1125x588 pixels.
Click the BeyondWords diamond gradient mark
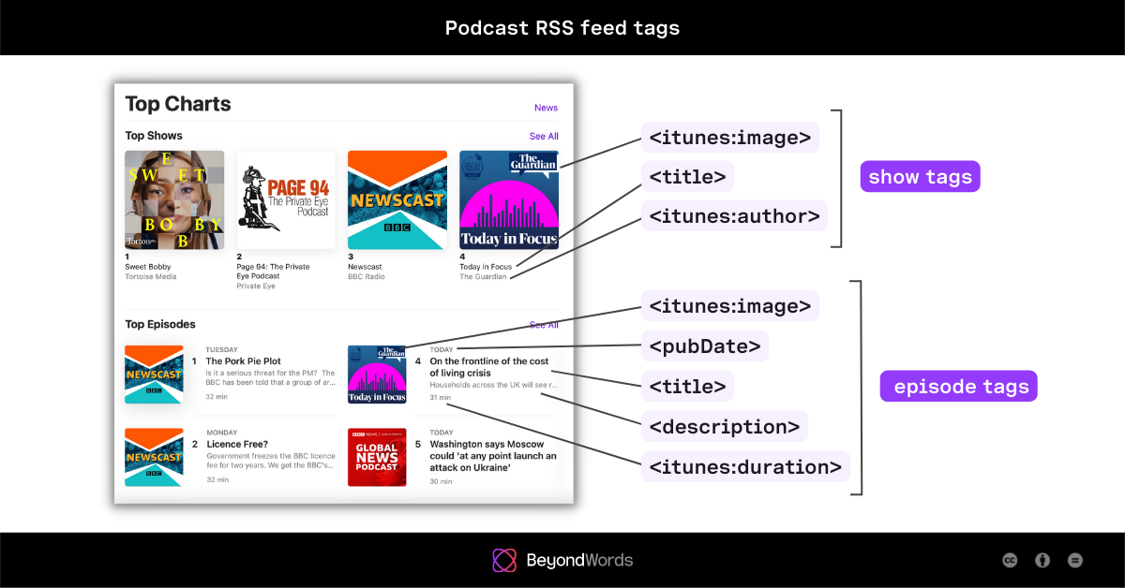[503, 560]
